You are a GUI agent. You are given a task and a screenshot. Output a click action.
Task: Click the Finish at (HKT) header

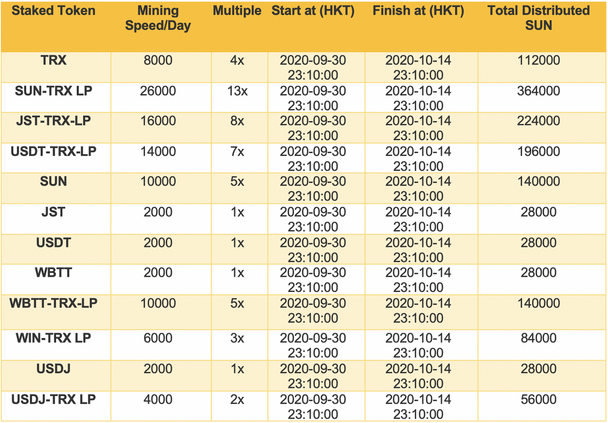(418, 11)
